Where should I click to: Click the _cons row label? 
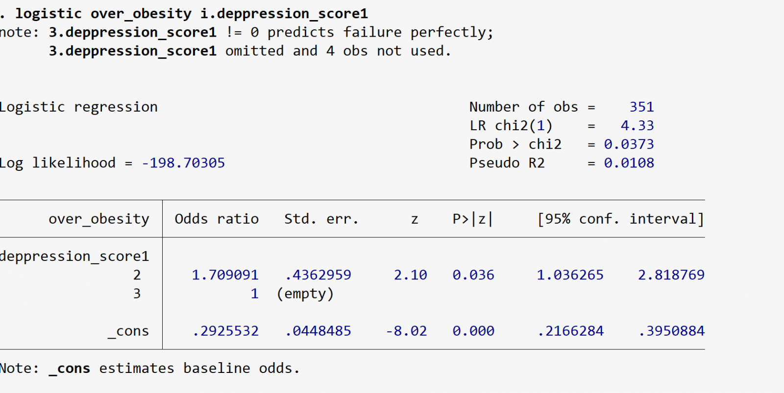pyautogui.click(x=128, y=331)
